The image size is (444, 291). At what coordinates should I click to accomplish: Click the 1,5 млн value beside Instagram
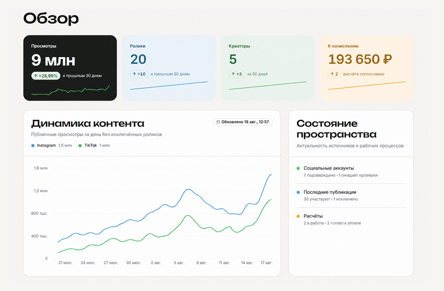(65, 145)
